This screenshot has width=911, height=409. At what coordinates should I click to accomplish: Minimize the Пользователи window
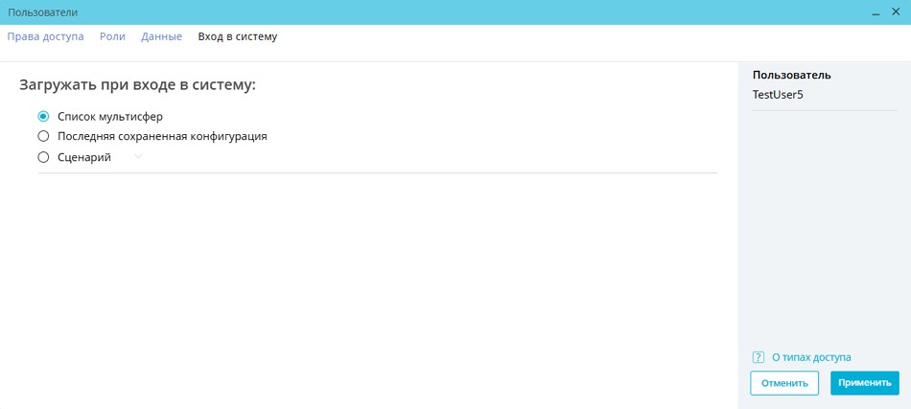click(x=876, y=12)
